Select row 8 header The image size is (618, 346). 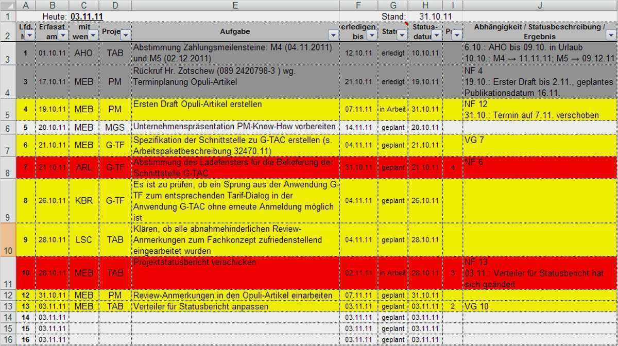click(x=8, y=168)
